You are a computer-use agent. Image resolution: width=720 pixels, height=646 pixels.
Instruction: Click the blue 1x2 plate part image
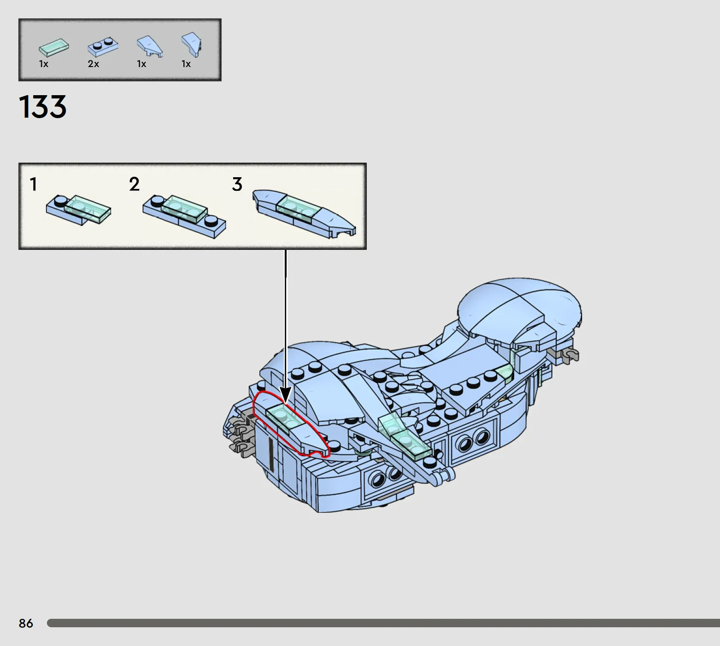103,46
